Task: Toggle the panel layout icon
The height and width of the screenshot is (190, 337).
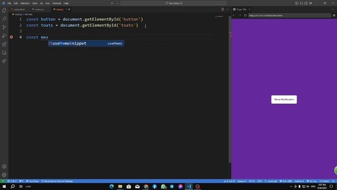Action: pyautogui.click(x=301, y=3)
